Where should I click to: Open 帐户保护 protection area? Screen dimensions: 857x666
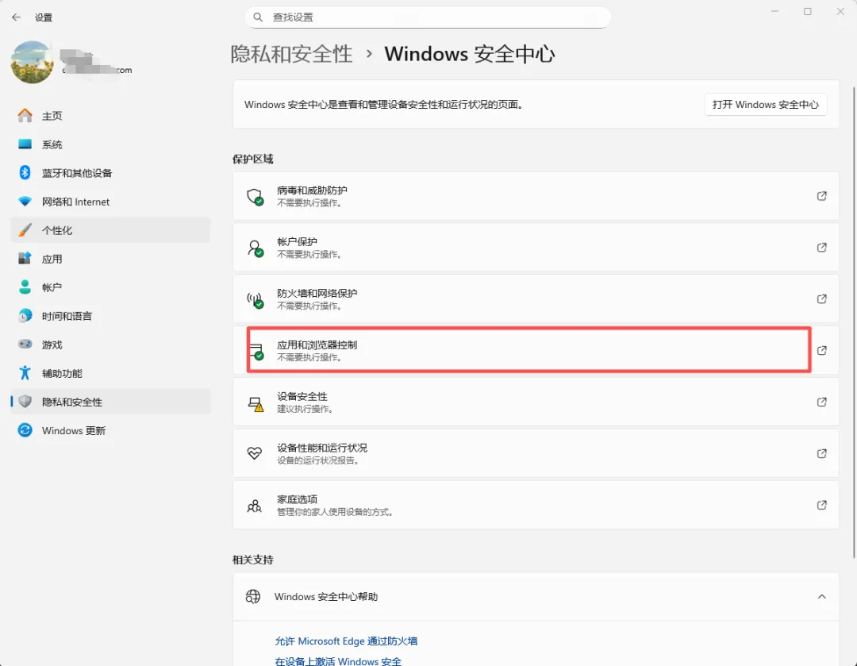536,247
